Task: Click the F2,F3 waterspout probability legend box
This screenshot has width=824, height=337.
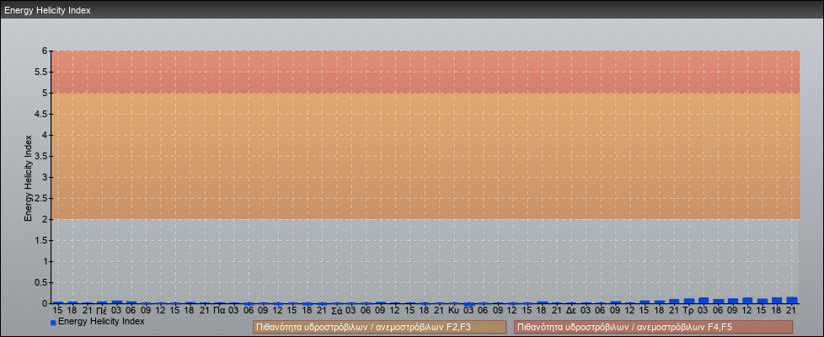Action: pos(379,327)
